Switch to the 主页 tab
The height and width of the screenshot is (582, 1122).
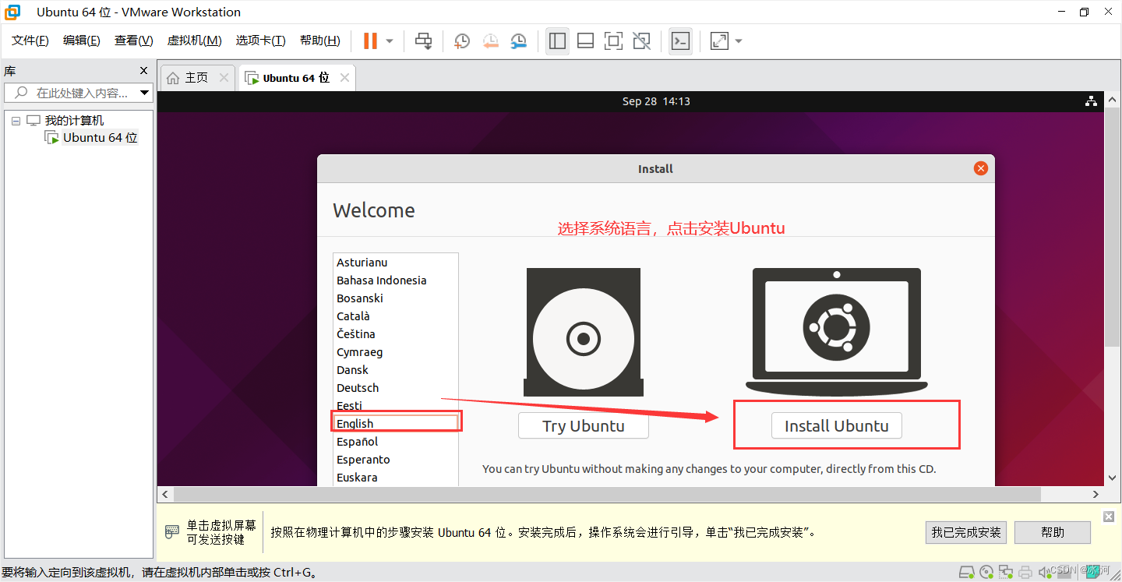(194, 77)
